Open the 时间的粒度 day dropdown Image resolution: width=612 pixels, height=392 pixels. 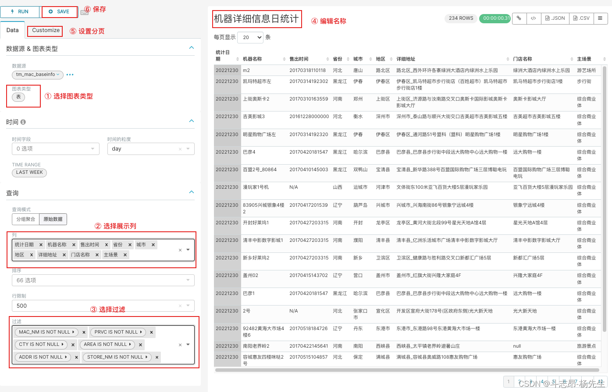pyautogui.click(x=151, y=149)
